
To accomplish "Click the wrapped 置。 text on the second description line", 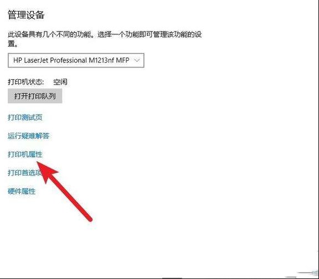I will click(x=13, y=44).
